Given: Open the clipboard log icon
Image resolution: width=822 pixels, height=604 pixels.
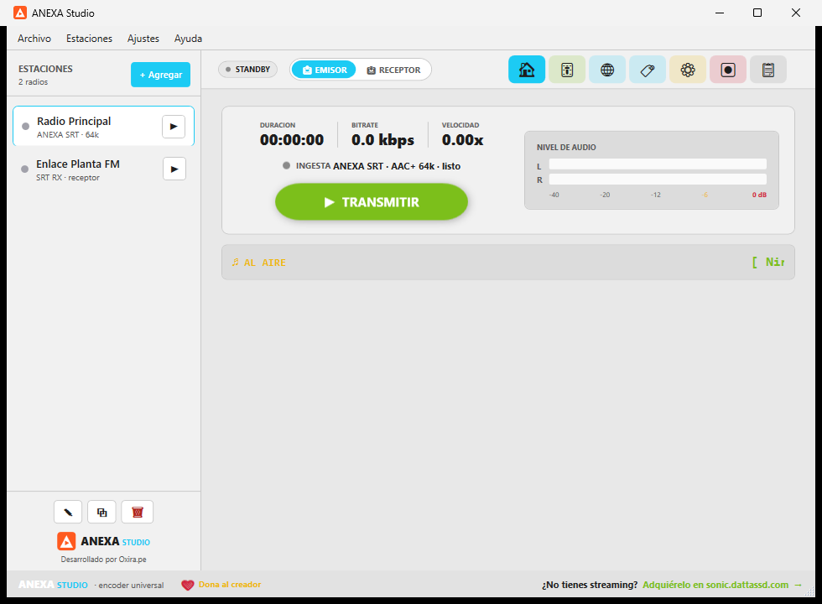Looking at the screenshot, I should 768,70.
